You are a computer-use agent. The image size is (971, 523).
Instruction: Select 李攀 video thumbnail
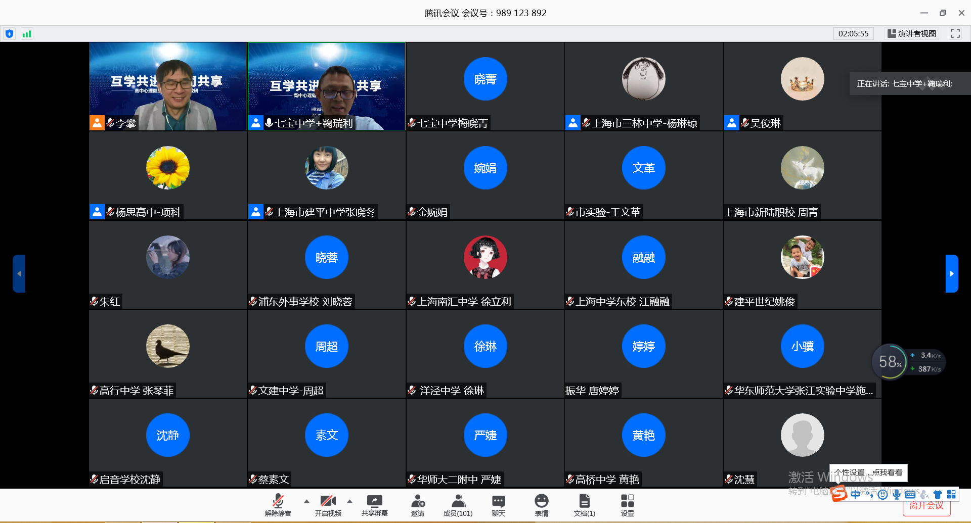(168, 86)
